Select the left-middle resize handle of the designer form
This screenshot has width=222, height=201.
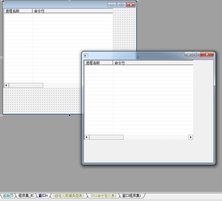(1, 57)
